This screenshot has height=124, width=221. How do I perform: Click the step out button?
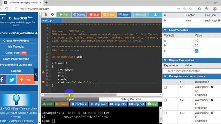tap(136, 104)
